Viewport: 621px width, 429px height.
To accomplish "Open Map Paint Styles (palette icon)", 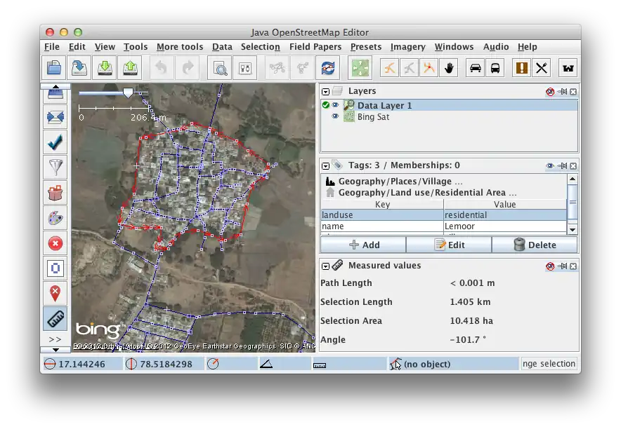I will [x=55, y=217].
